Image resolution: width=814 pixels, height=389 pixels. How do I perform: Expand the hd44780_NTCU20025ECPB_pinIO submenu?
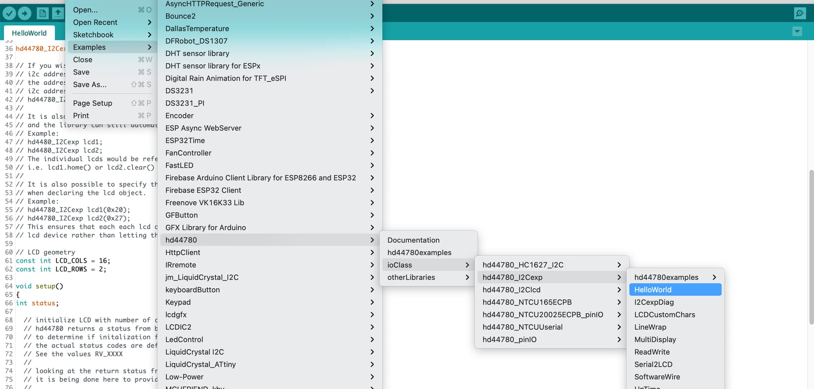coord(552,315)
